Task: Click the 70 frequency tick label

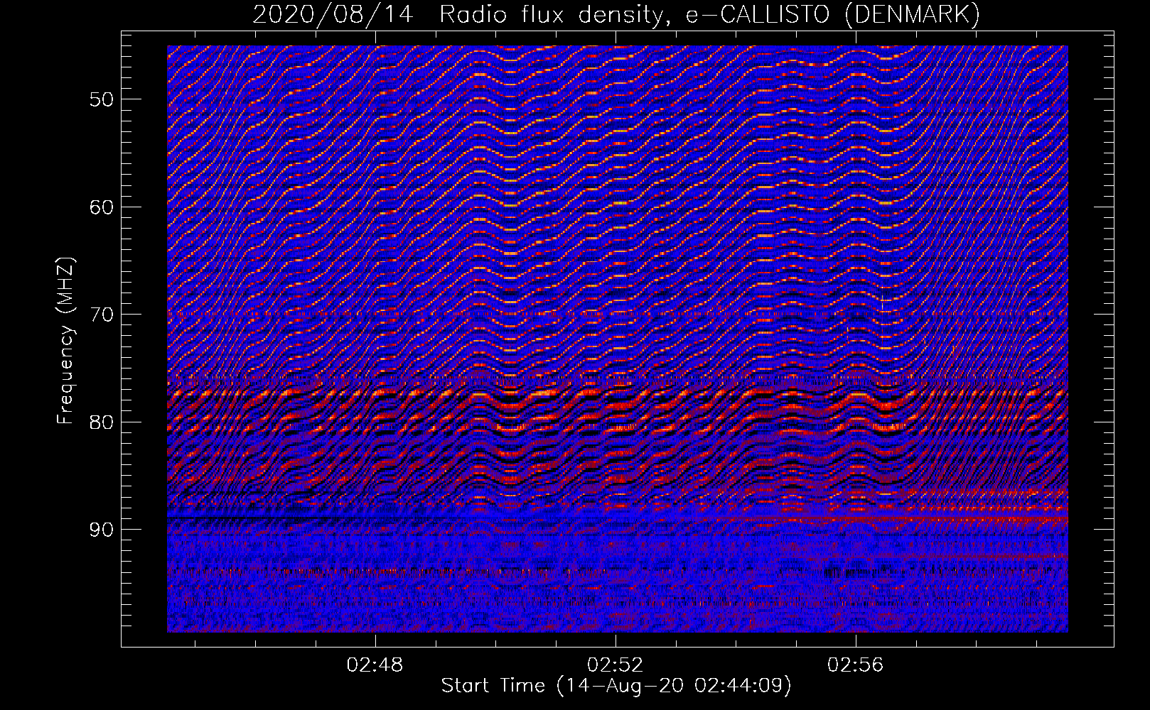Action: tap(102, 315)
